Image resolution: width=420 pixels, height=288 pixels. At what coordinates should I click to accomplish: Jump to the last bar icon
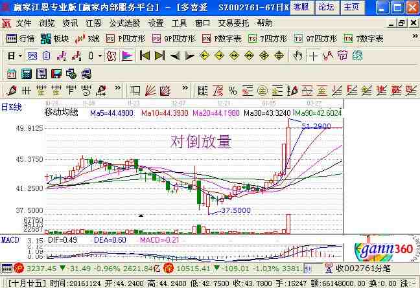(160, 56)
